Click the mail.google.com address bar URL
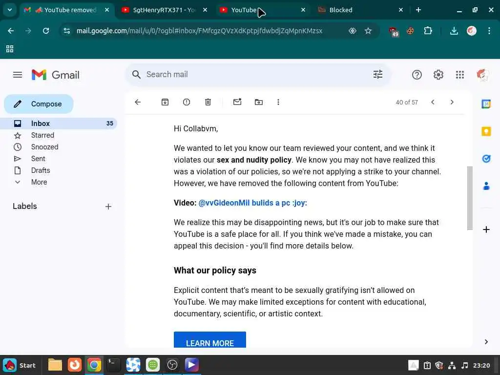500x375 pixels. [199, 31]
